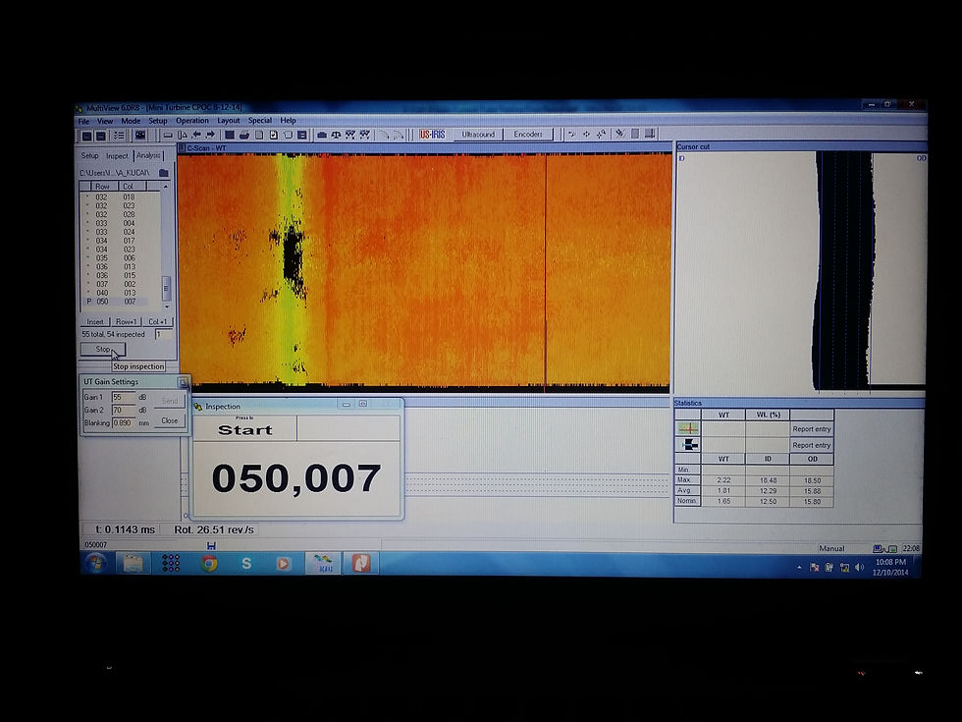Click tube list scroll-up arrow
Image resolution: width=962 pixels, height=722 pixels.
point(166,187)
